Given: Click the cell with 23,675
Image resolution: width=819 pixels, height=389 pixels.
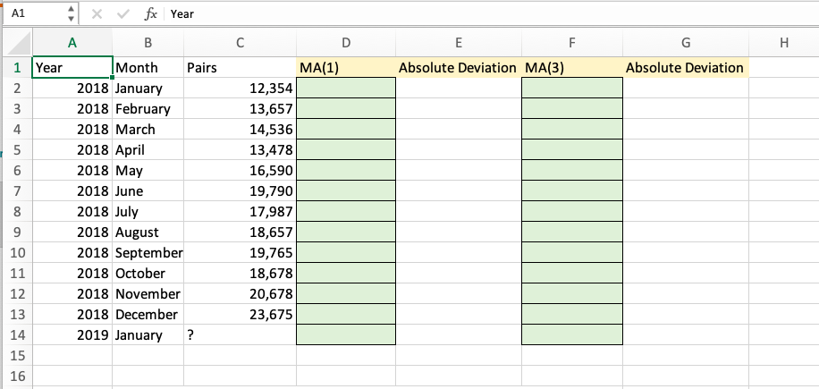Looking at the screenshot, I should pos(240,315).
